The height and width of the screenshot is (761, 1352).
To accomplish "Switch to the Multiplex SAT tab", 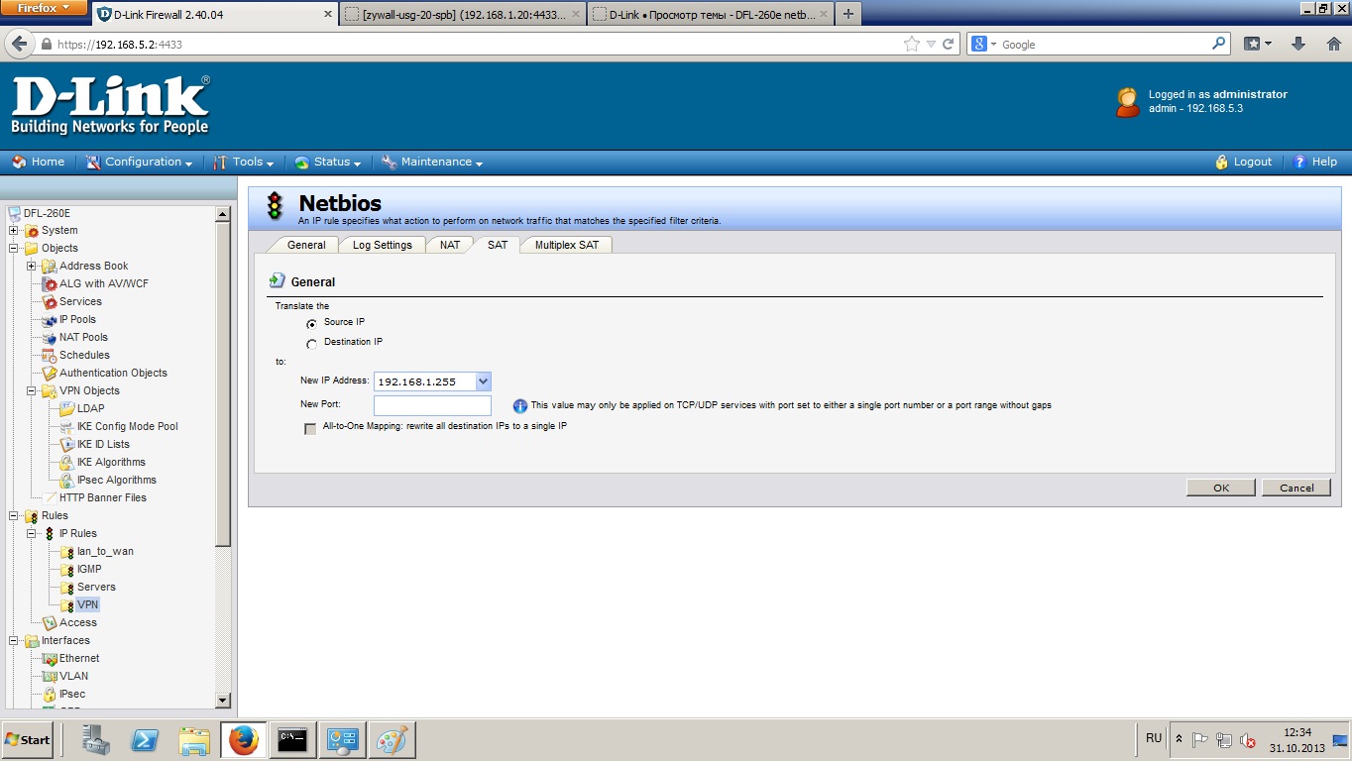I will click(x=567, y=245).
